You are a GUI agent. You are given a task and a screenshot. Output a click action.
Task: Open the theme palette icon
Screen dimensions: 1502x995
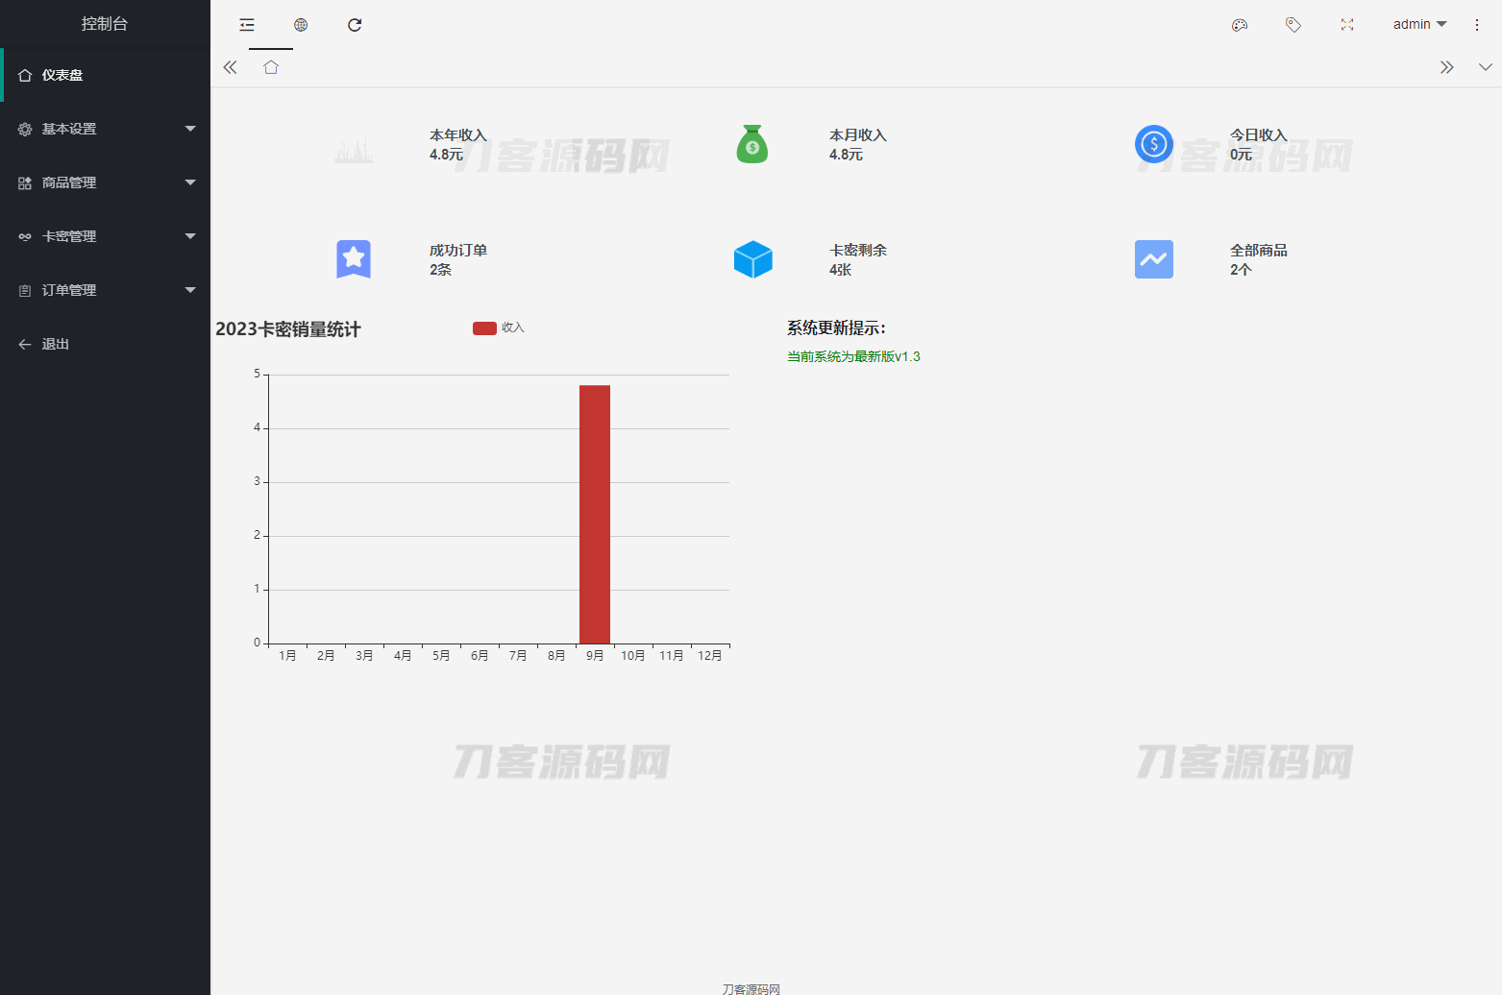tap(1240, 25)
